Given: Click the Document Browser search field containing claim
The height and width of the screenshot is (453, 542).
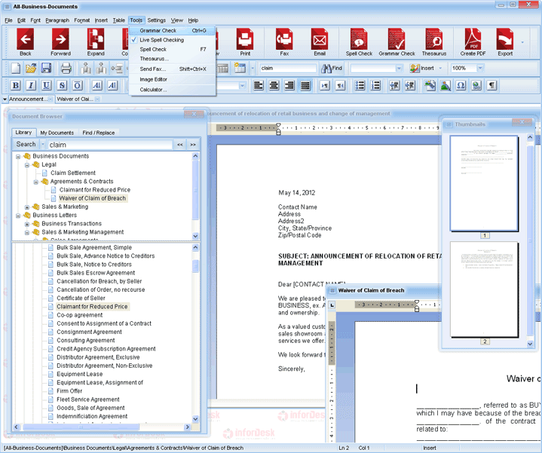Looking at the screenshot, I should (109, 145).
